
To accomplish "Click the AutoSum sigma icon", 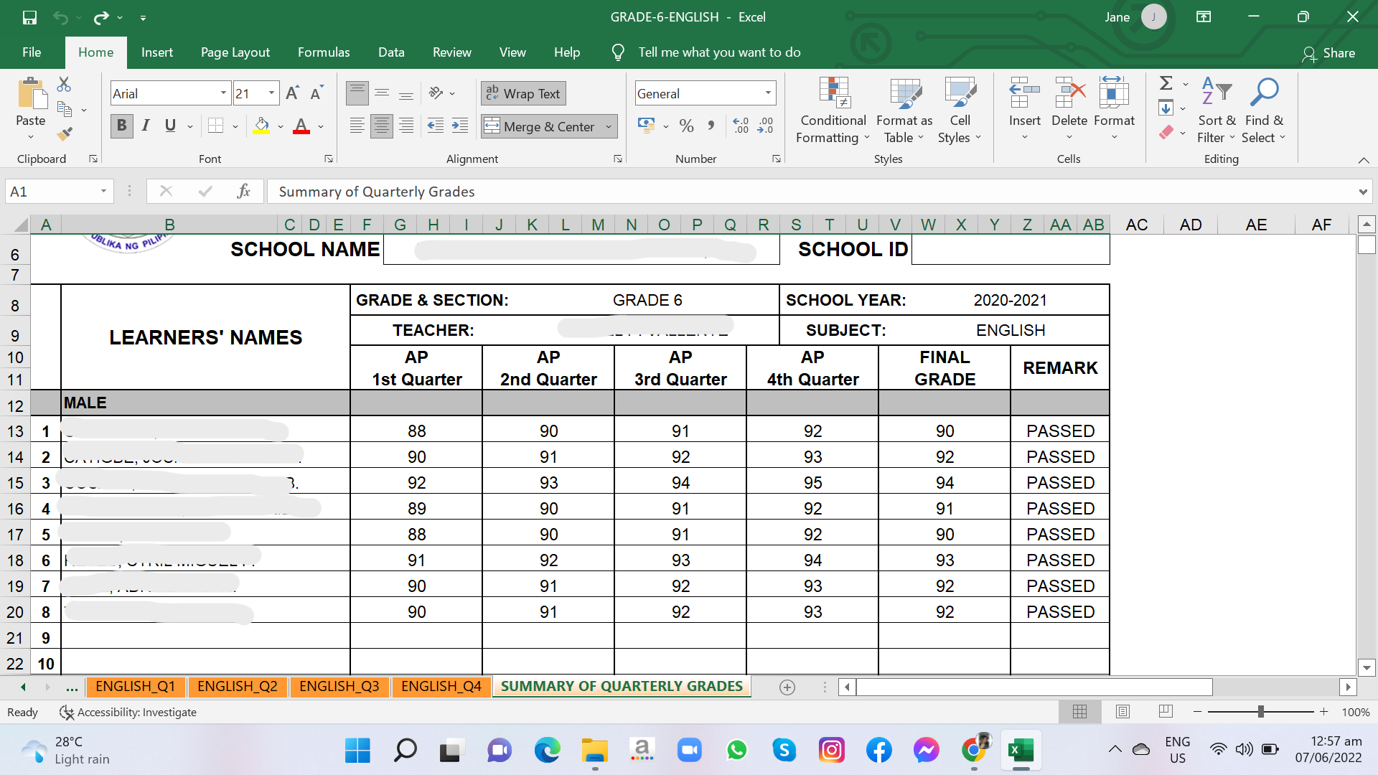I will (x=1166, y=84).
